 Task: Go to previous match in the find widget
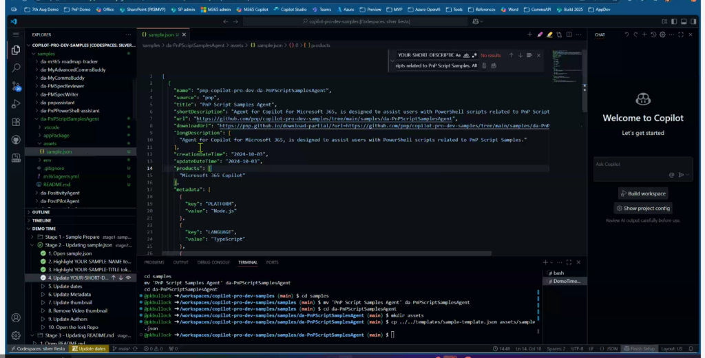[x=512, y=55]
